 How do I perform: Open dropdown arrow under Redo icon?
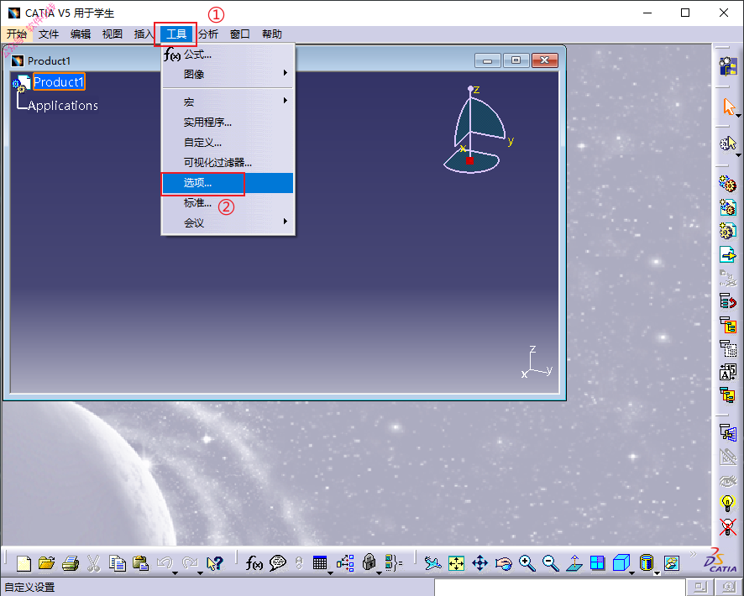(200, 573)
